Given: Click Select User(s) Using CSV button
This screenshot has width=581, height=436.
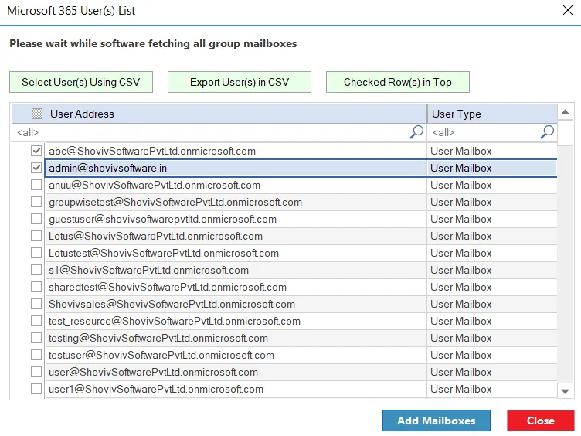Looking at the screenshot, I should (x=81, y=82).
